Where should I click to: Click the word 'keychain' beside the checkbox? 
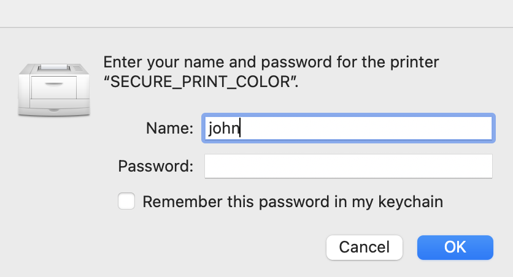(411, 202)
